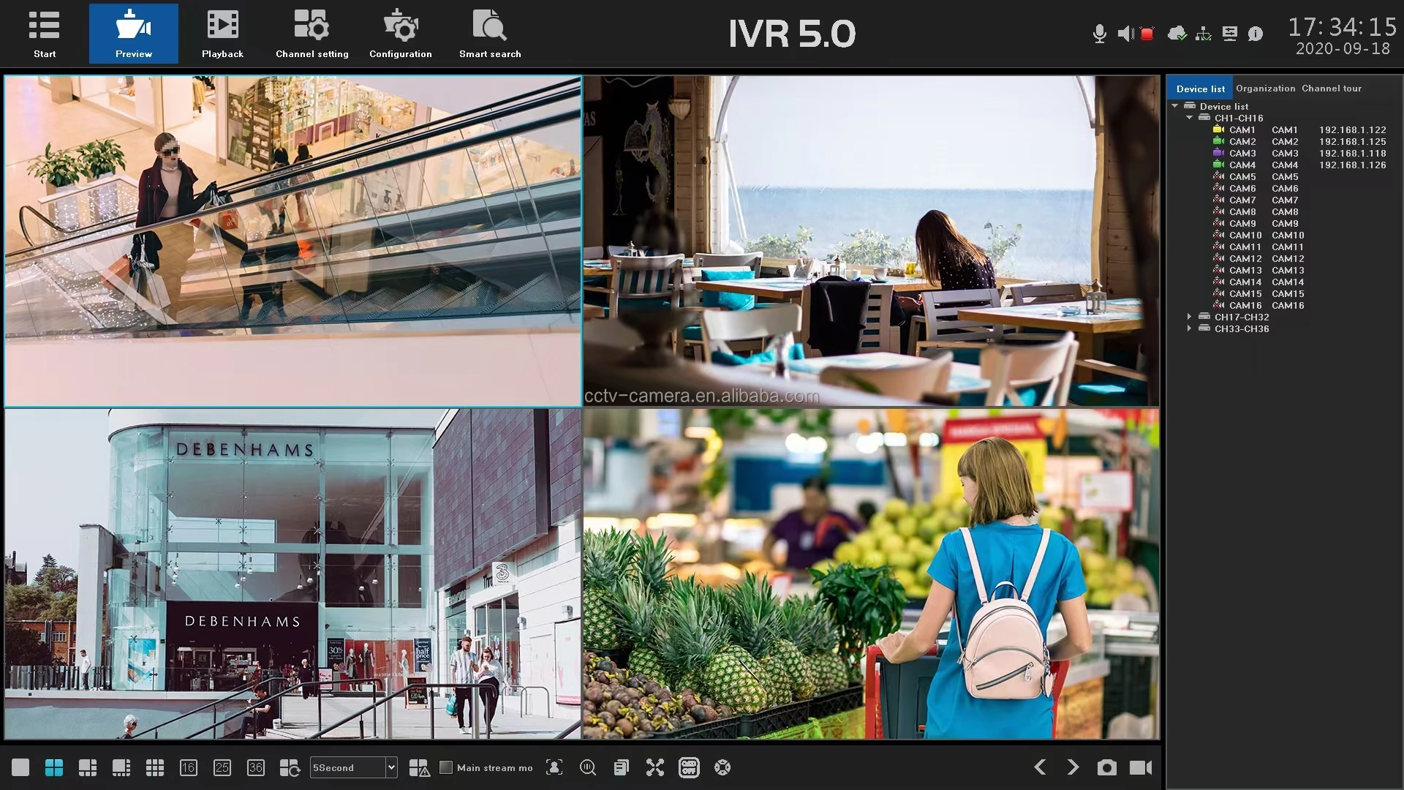Select the Debenhams storefront camera view
This screenshot has height=790, width=1404.
click(x=292, y=574)
